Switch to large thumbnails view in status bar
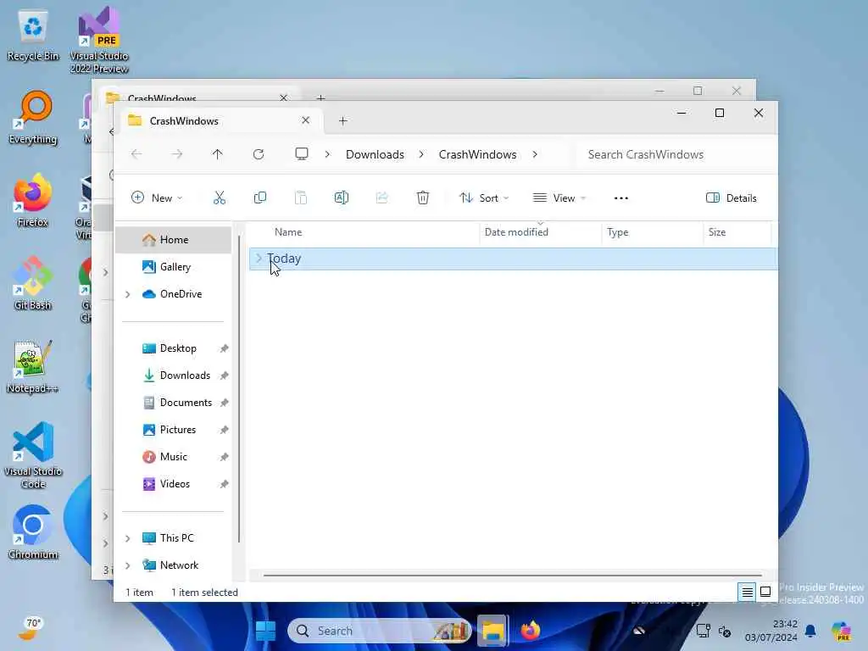 point(765,593)
